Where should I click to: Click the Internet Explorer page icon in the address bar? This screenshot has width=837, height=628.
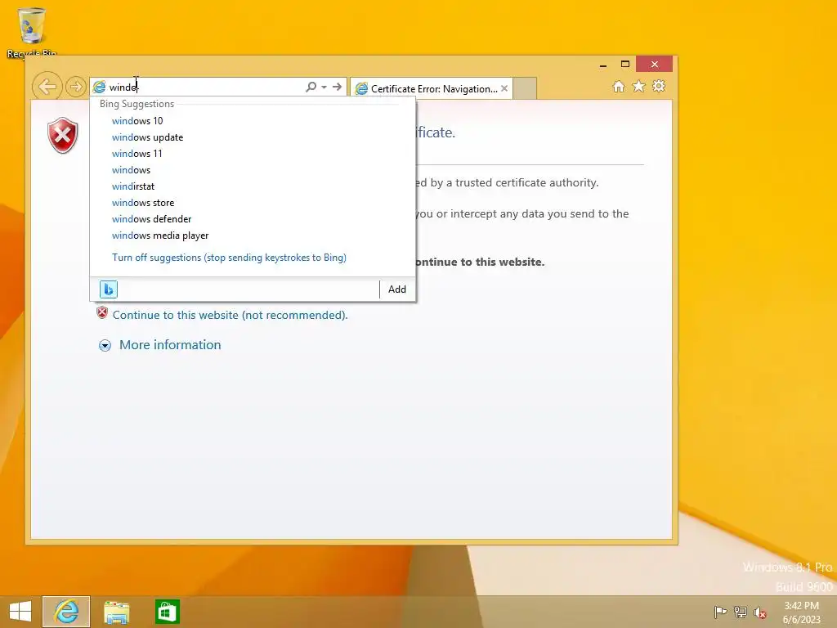[99, 87]
